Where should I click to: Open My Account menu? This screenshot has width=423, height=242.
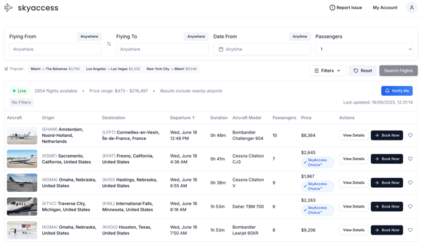coord(385,8)
